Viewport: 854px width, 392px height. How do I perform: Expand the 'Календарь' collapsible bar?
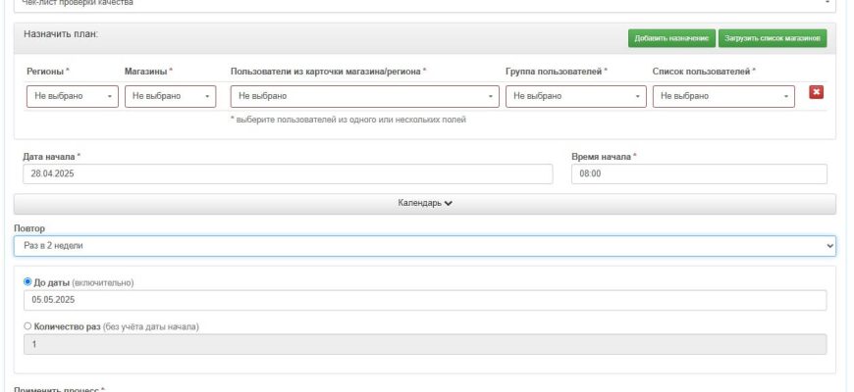[424, 204]
